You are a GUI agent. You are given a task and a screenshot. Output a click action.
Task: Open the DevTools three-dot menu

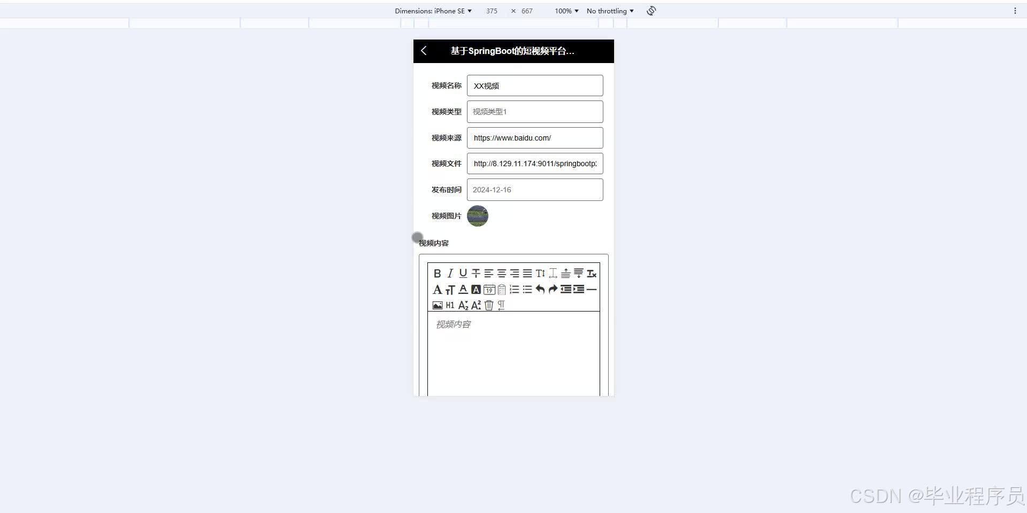[1015, 11]
